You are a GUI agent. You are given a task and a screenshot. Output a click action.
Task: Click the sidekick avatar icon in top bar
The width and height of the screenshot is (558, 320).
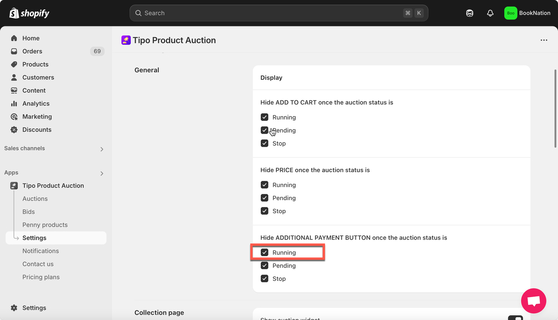coord(469,13)
